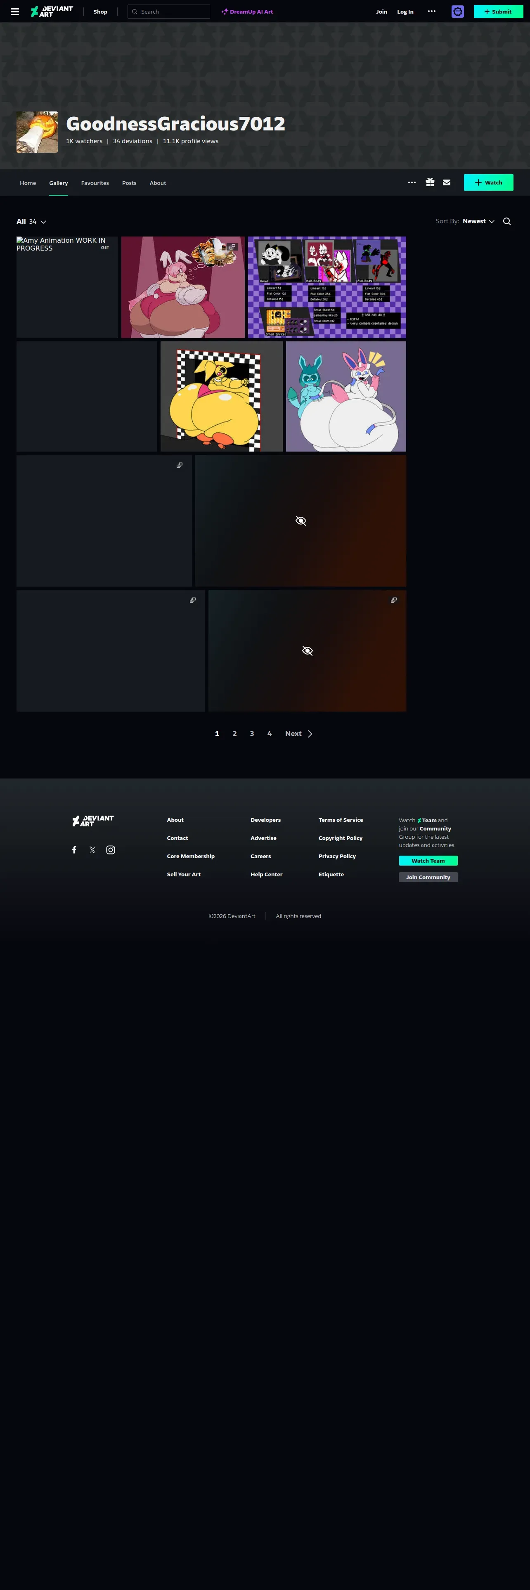Screen dimensions: 530x1590
Task: Switch to the Home tab
Action: 28,183
